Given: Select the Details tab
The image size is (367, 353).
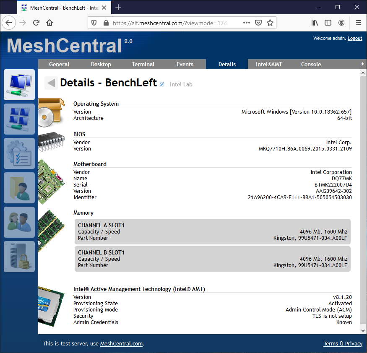Looking at the screenshot, I should click(x=227, y=64).
